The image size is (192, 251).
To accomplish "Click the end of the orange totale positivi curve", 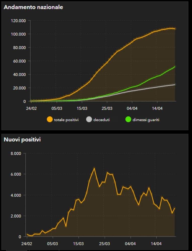I will click(175, 29).
